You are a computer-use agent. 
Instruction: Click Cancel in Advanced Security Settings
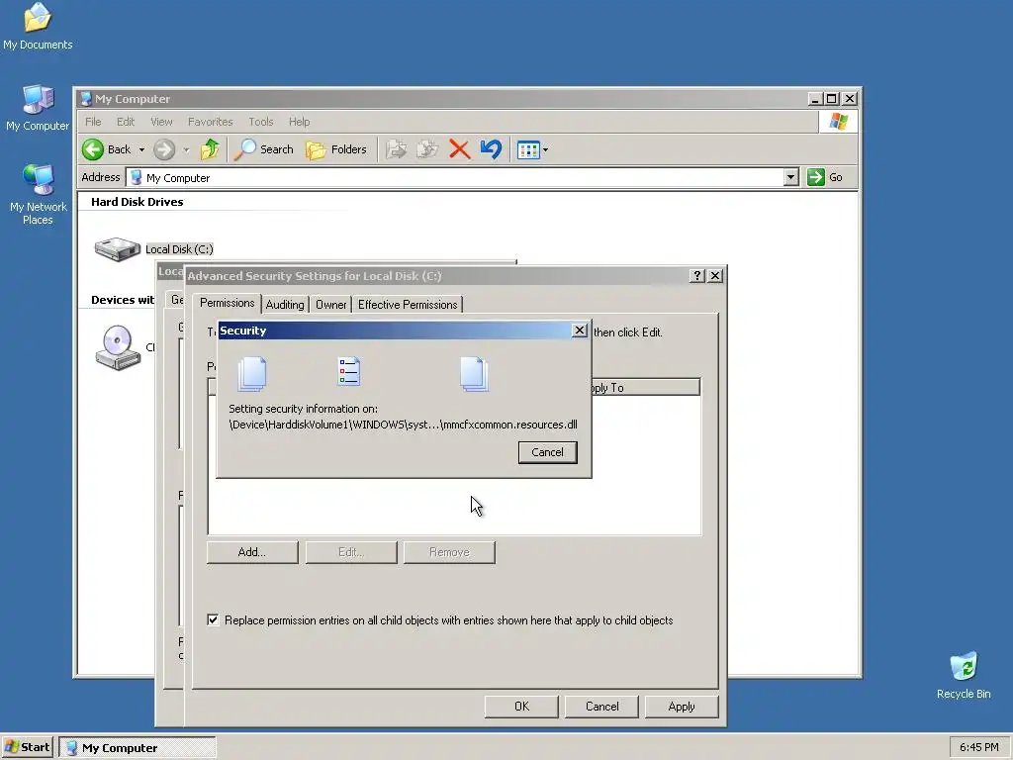pyautogui.click(x=601, y=707)
